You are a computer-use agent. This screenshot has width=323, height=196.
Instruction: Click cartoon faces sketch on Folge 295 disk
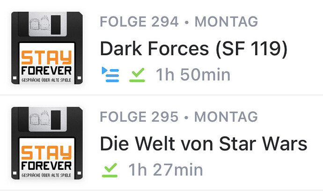click(39, 119)
